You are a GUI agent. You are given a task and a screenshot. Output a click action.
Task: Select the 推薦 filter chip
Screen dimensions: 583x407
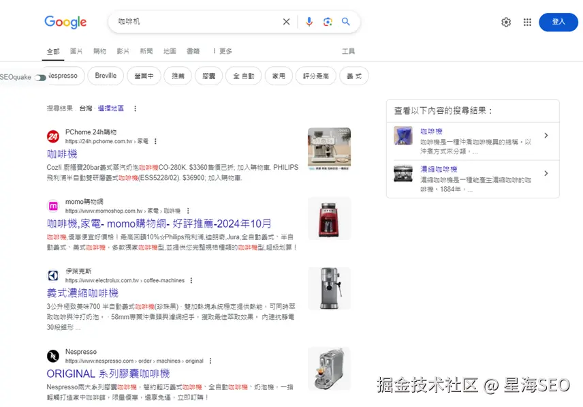[x=178, y=76]
